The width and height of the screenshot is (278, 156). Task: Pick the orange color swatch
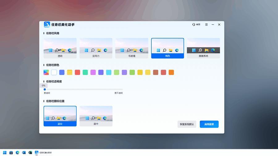coord(171,72)
